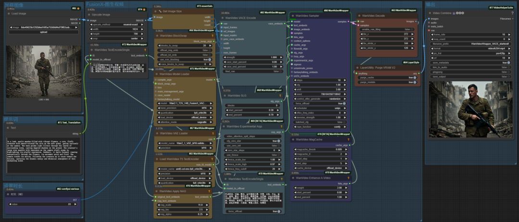Click the seed value field in WanVideo Sampler
The image size is (519, 222).
(320, 94)
